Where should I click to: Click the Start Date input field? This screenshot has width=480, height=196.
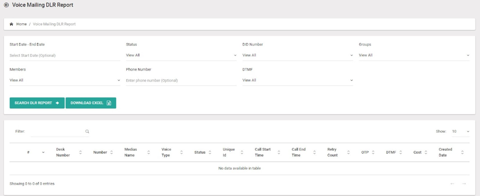[65, 55]
